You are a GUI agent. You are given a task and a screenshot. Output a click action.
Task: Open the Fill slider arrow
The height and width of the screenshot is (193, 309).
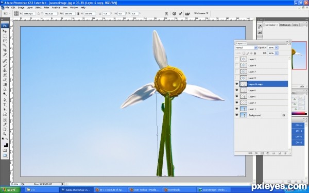point(276,53)
